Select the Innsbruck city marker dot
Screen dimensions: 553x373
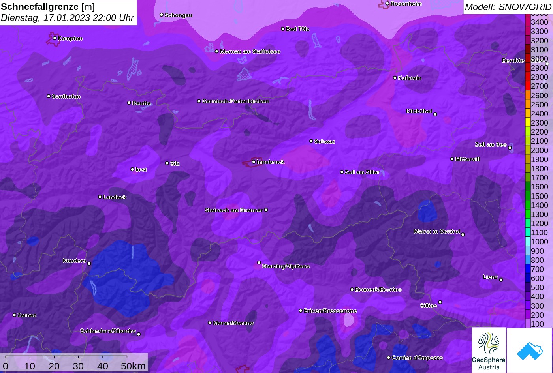254,162
